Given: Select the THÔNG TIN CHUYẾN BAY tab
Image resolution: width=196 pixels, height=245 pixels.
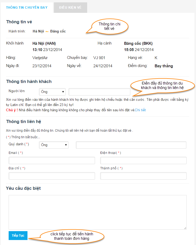Looking at the screenshot, I should [27, 8].
